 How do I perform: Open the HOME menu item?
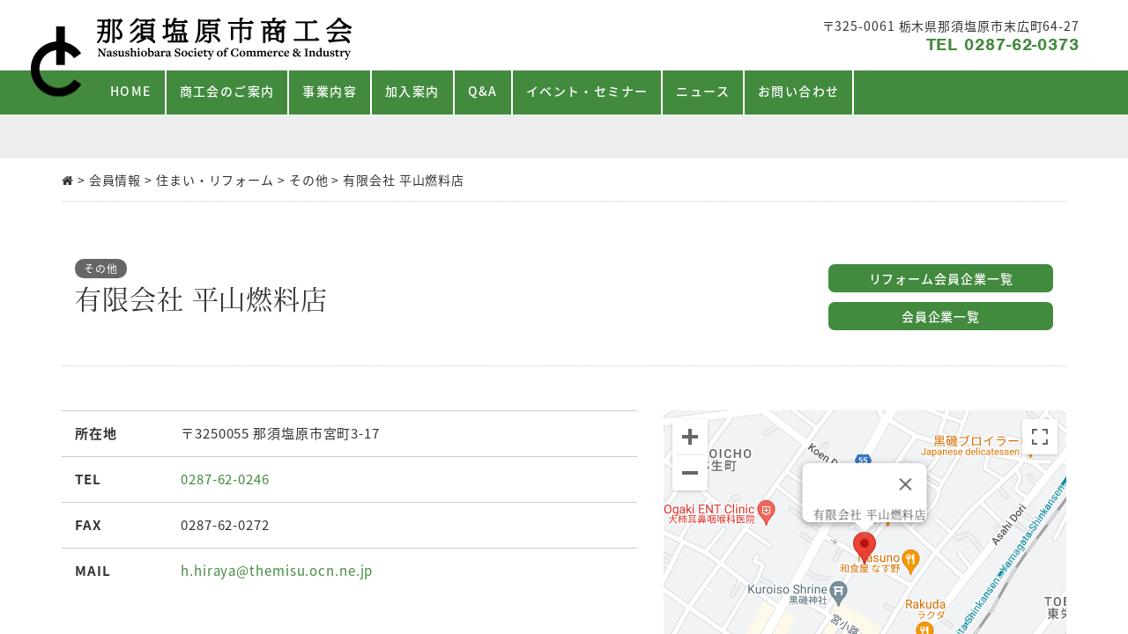[x=130, y=92]
